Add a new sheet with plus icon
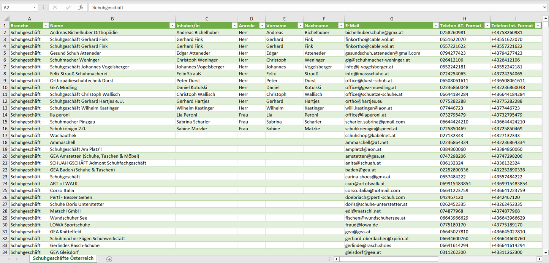The width and height of the screenshot is (549, 263). click(x=109, y=259)
